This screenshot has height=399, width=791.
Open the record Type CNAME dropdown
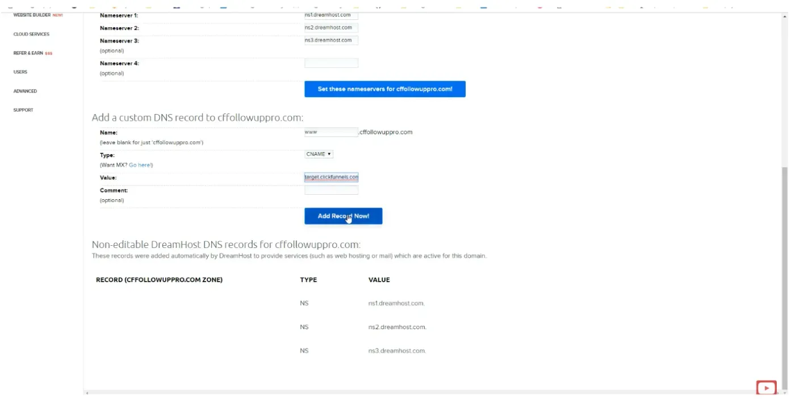click(x=319, y=154)
